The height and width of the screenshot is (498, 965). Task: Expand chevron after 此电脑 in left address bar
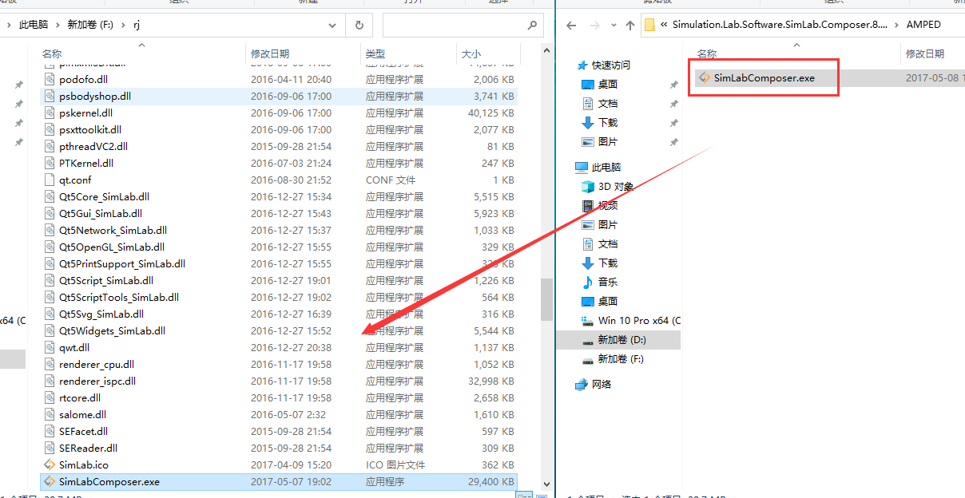[58, 25]
